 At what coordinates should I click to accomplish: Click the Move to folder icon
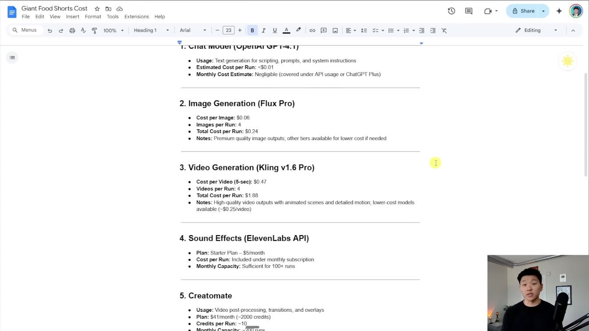pos(108,9)
